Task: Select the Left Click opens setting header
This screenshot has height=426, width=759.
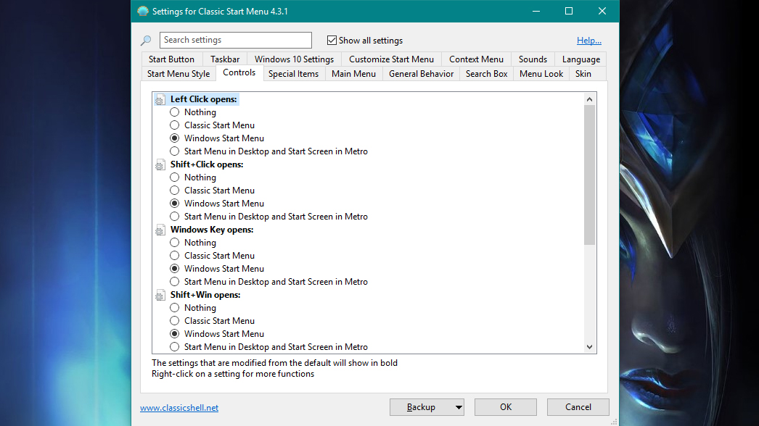Action: click(x=204, y=99)
